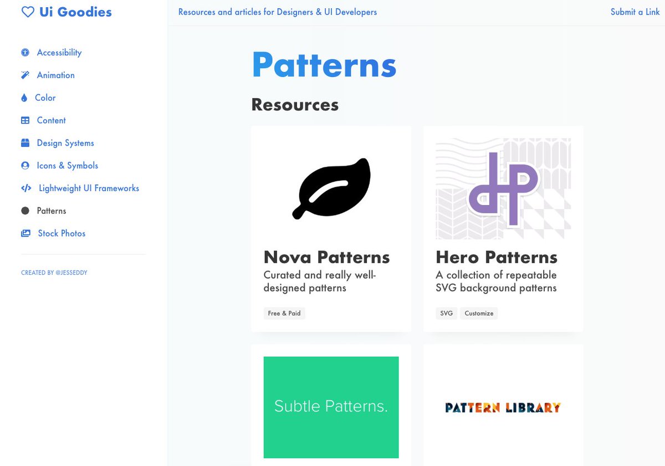
Task: Open the Accessibility category
Action: coord(59,53)
